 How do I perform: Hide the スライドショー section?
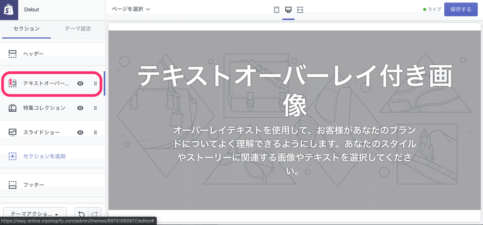(80, 133)
